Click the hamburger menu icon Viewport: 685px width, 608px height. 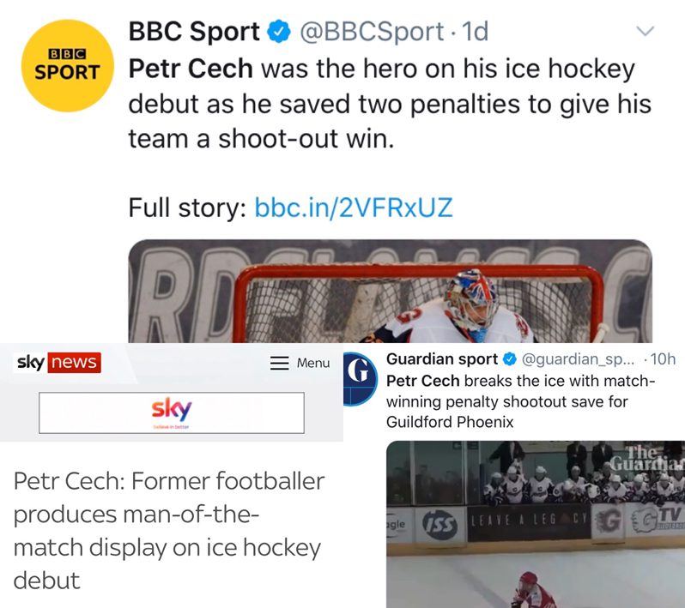[280, 363]
